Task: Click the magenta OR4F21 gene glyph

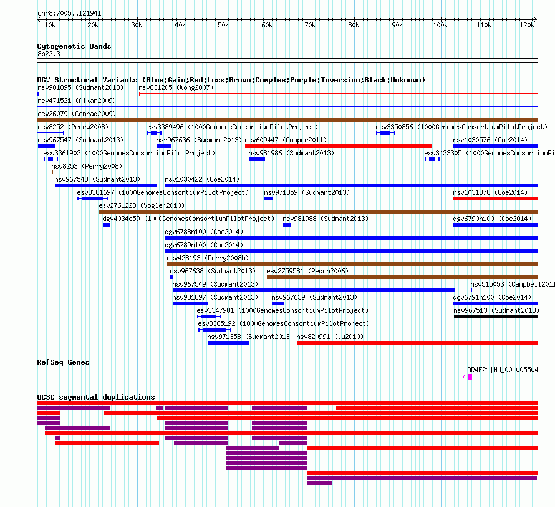Action: coord(468,377)
